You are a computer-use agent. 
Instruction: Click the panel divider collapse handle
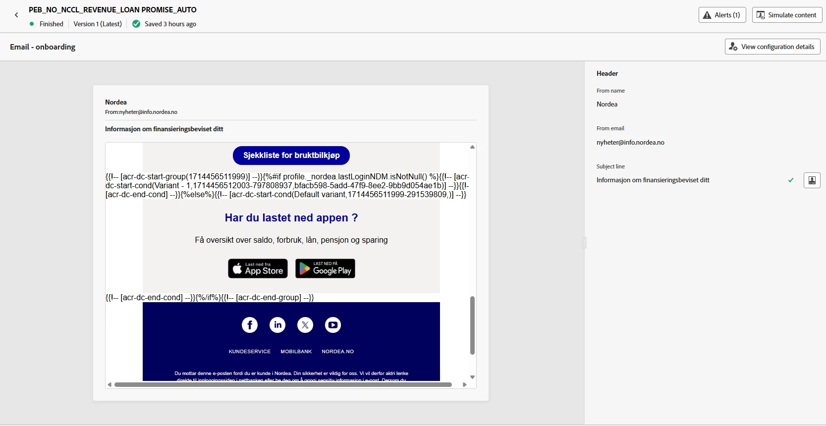point(584,242)
